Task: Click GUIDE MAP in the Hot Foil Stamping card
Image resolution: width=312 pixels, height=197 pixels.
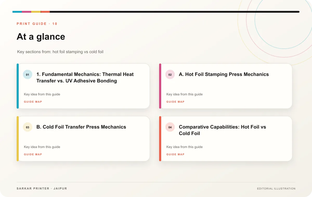Action: pyautogui.click(x=175, y=102)
